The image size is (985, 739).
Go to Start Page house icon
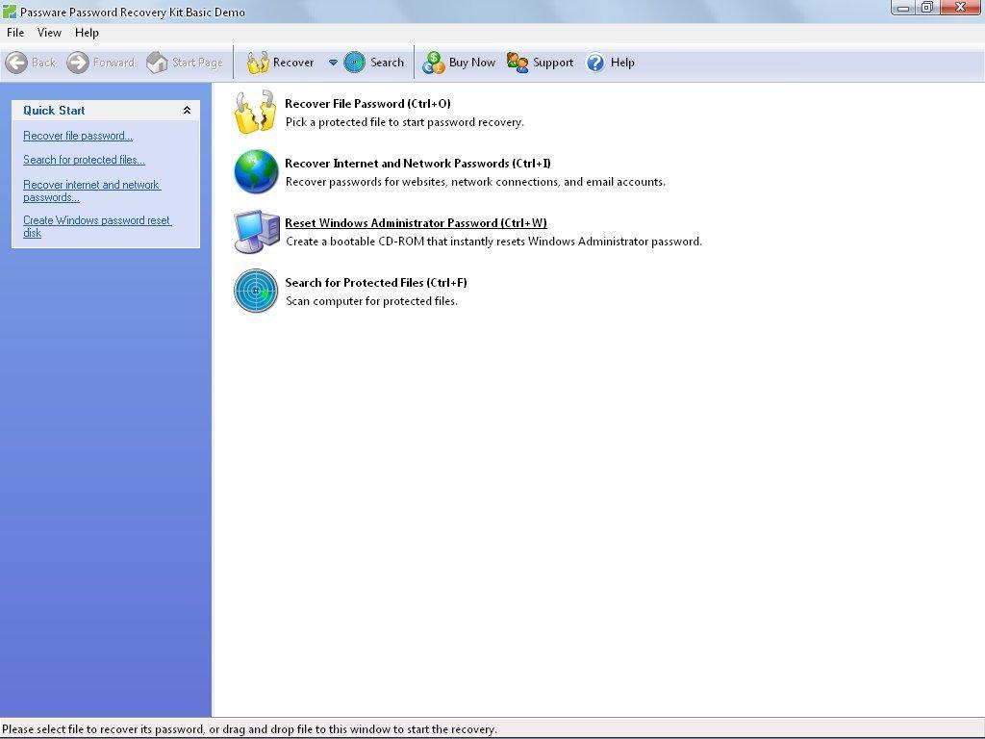coord(157,63)
